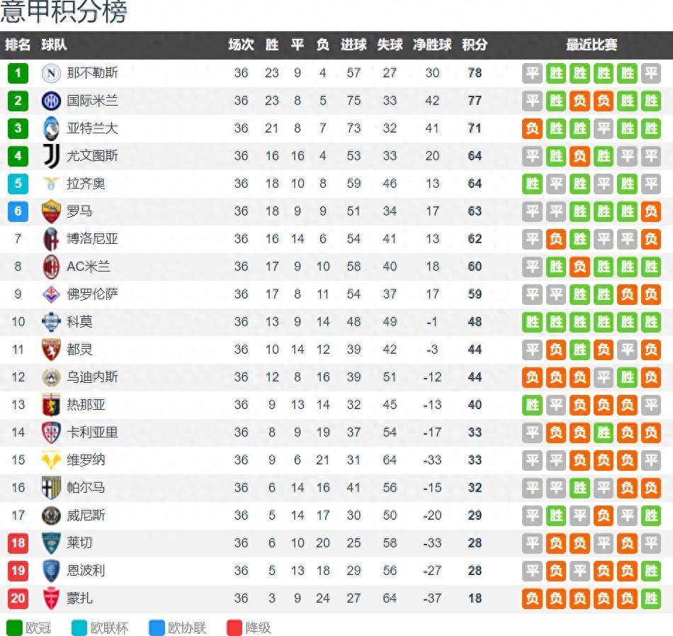Click the Inter Milan club logo
This screenshot has height=636, width=673.
tap(51, 101)
